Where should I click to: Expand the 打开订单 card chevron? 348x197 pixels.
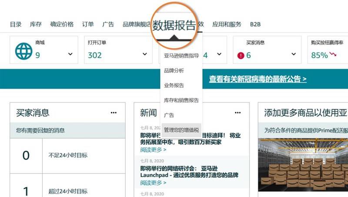coord(145,54)
